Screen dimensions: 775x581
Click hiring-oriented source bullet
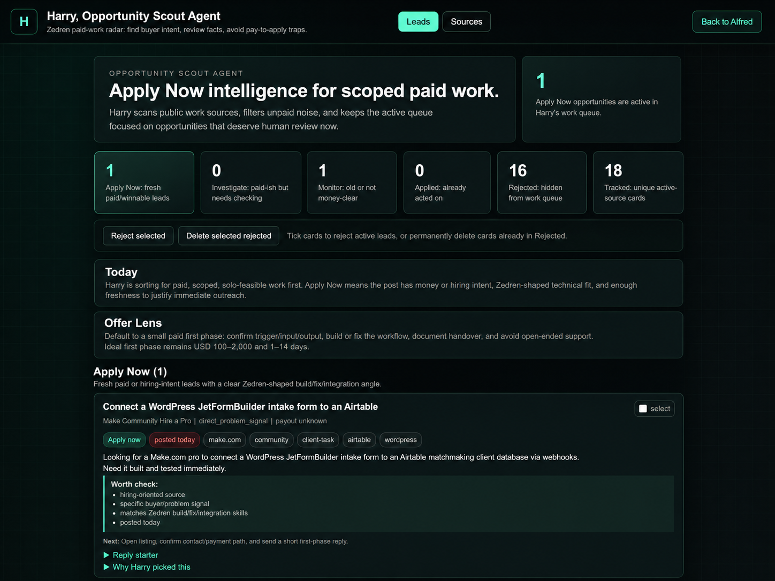coord(153,495)
